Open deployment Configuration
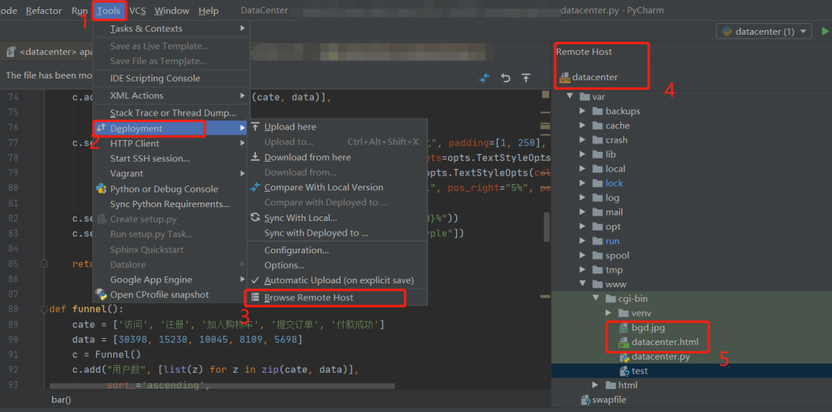The width and height of the screenshot is (832, 412). (337, 250)
